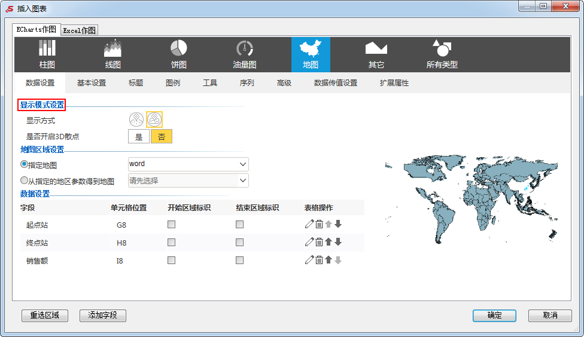The height and width of the screenshot is (337, 584).
Task: Check 开始区域标识 for 终点站
Action: [x=171, y=242]
